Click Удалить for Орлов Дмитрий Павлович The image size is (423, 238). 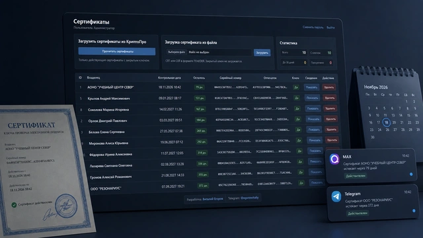[330, 119]
